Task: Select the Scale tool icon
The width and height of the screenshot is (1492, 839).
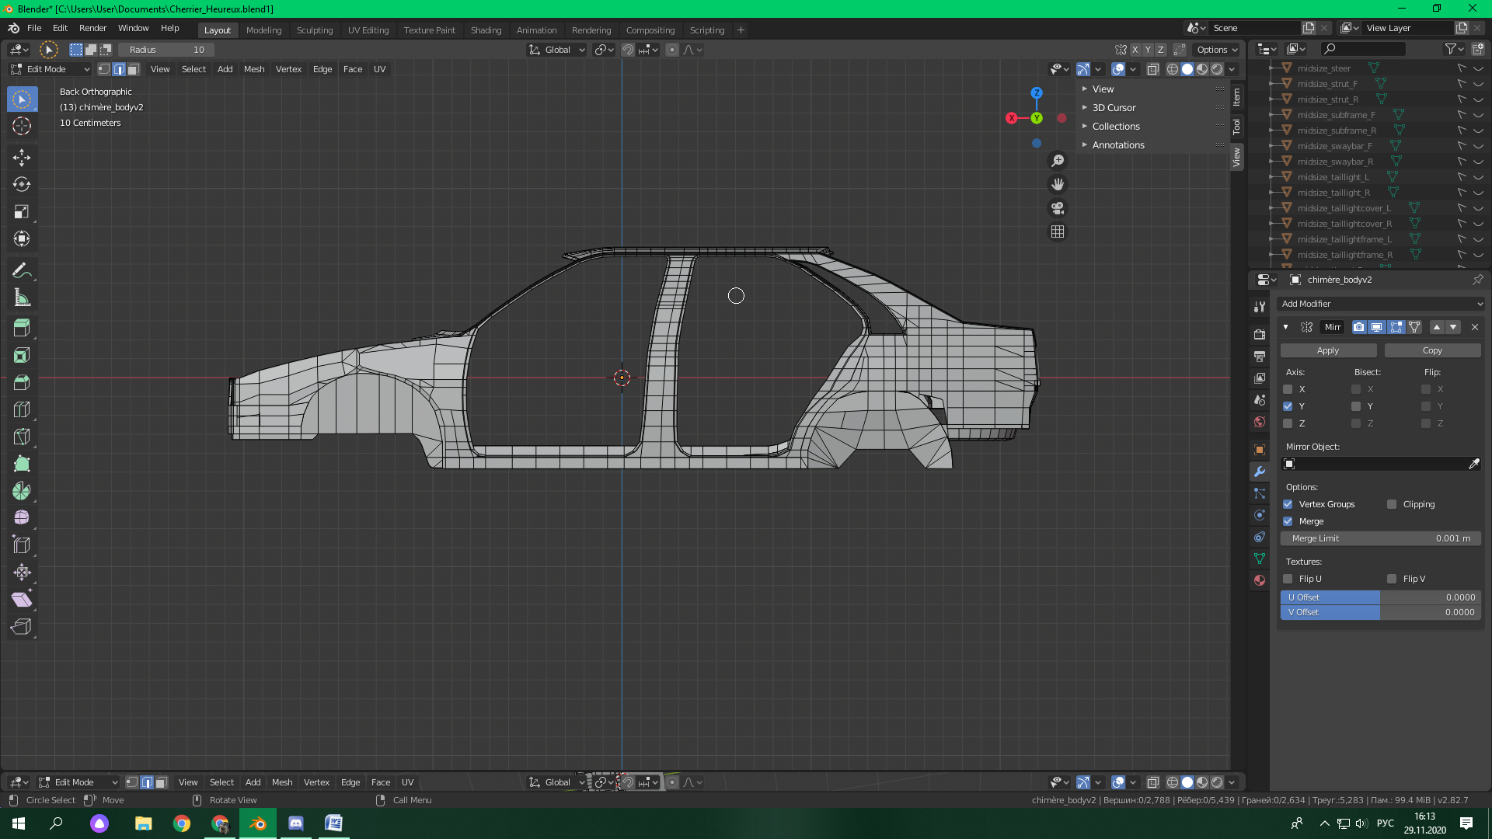Action: click(x=22, y=211)
